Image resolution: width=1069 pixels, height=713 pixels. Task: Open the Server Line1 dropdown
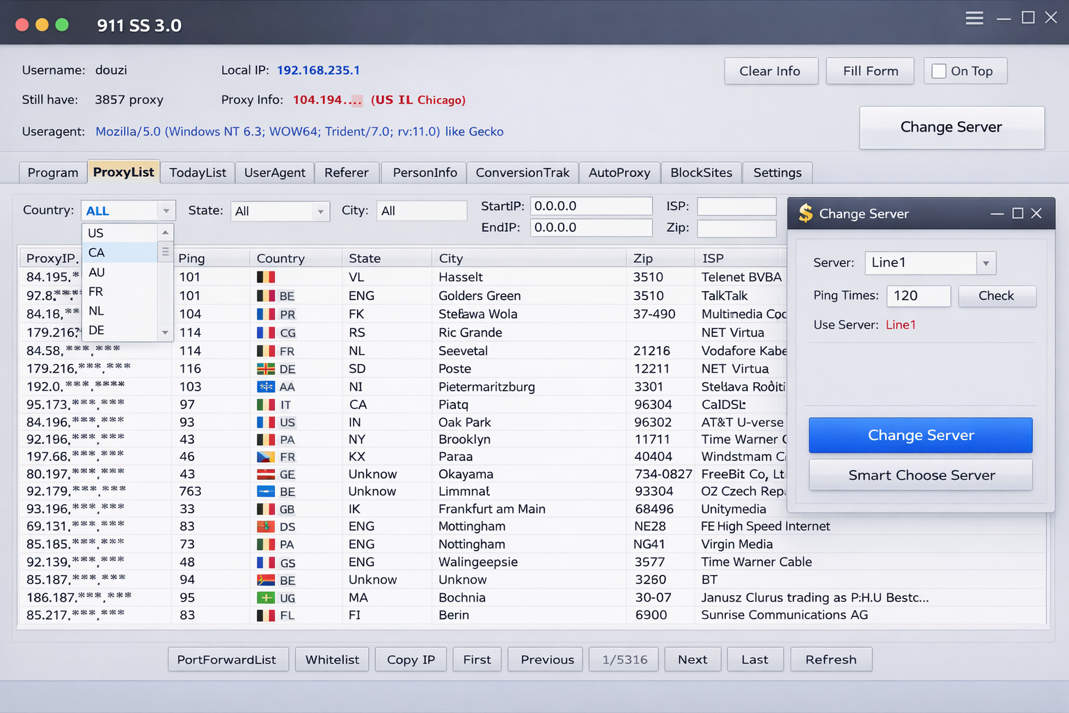pyautogui.click(x=985, y=263)
